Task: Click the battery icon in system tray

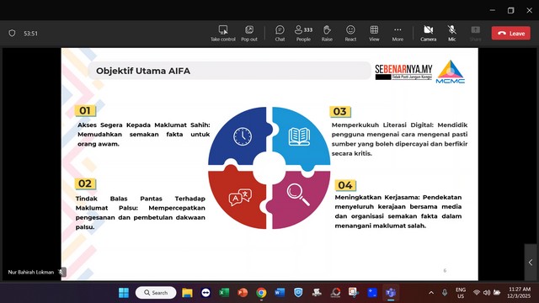Action: pyautogui.click(x=497, y=293)
